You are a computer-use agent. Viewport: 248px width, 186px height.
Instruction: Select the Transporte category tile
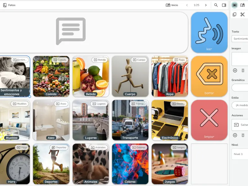(x=130, y=120)
